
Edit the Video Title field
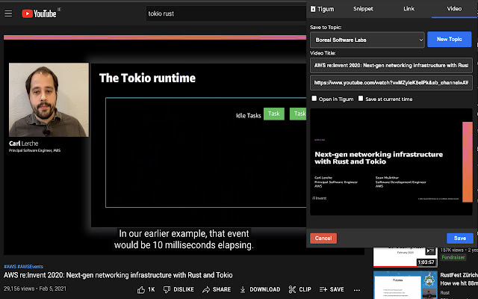[x=391, y=65]
